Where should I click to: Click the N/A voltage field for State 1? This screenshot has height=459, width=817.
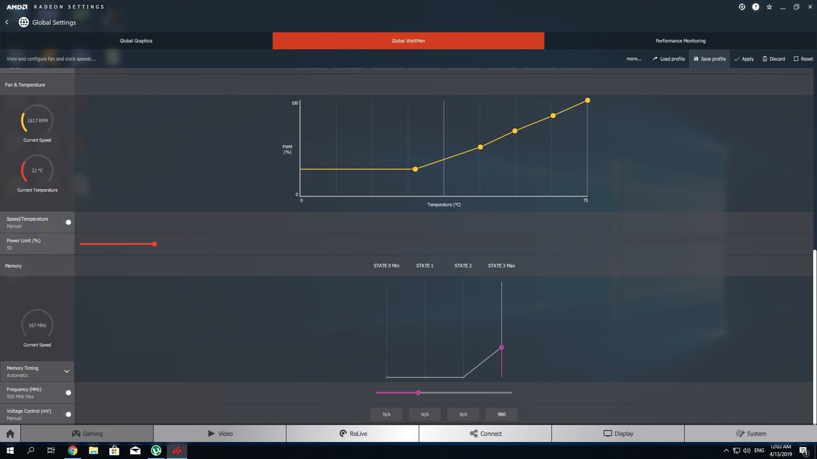424,414
